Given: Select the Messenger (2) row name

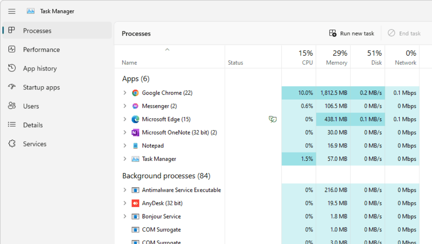Looking at the screenshot, I should click(159, 106).
